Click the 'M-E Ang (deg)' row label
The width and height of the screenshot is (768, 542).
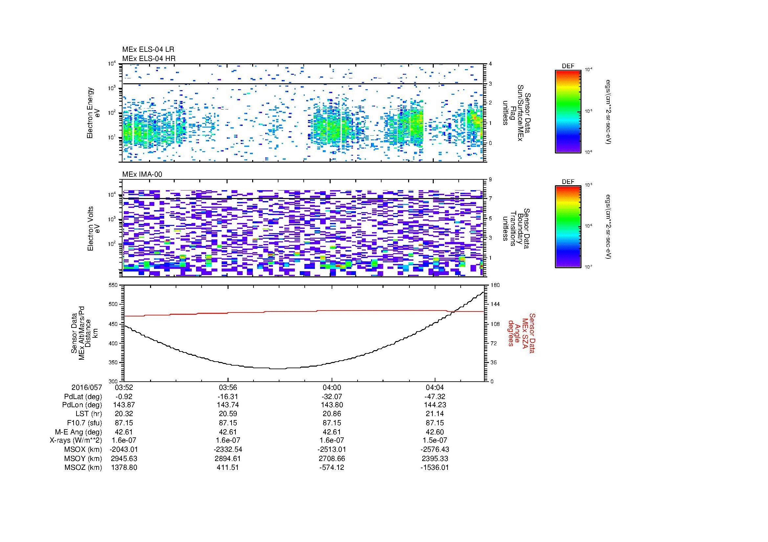coord(78,432)
